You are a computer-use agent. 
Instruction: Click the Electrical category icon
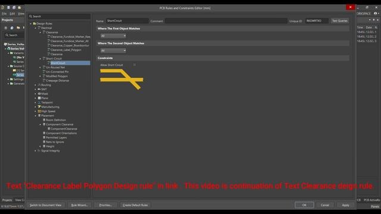[39, 28]
